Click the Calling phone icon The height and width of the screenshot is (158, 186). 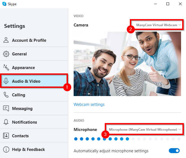tap(6, 95)
